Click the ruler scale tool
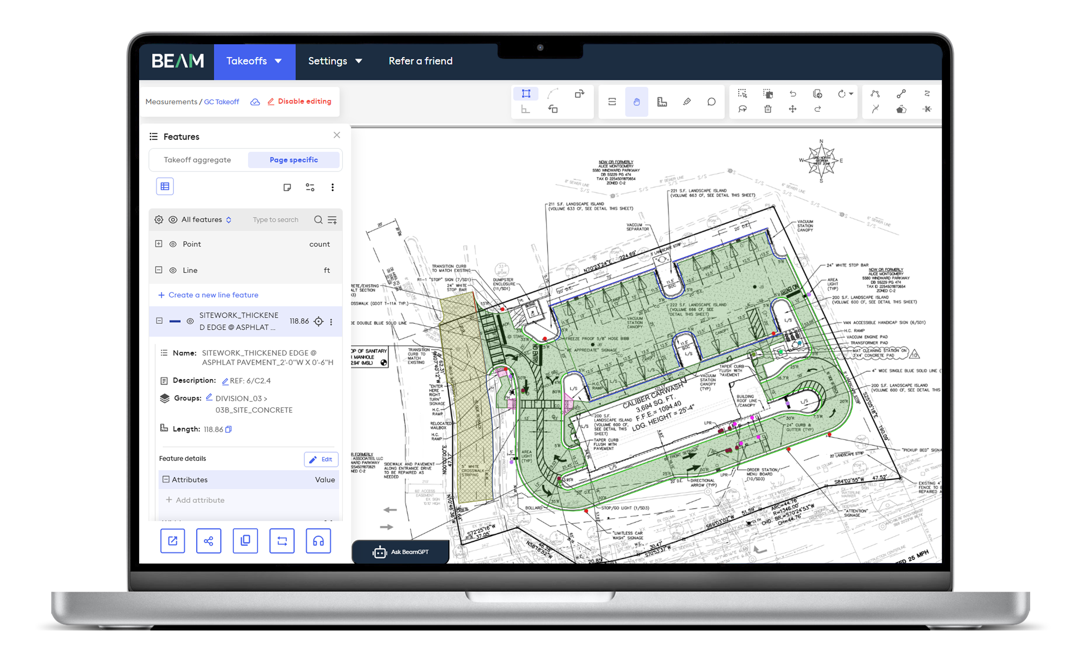 tap(662, 102)
